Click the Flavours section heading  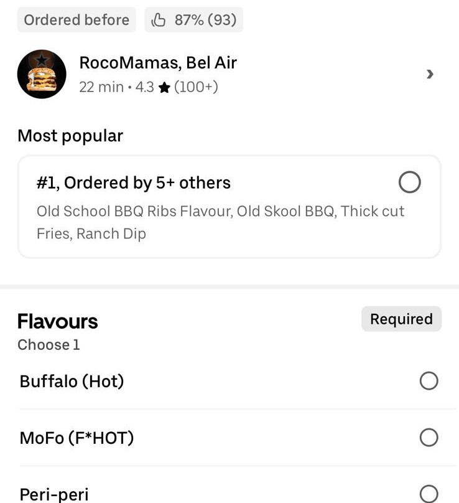click(x=58, y=321)
